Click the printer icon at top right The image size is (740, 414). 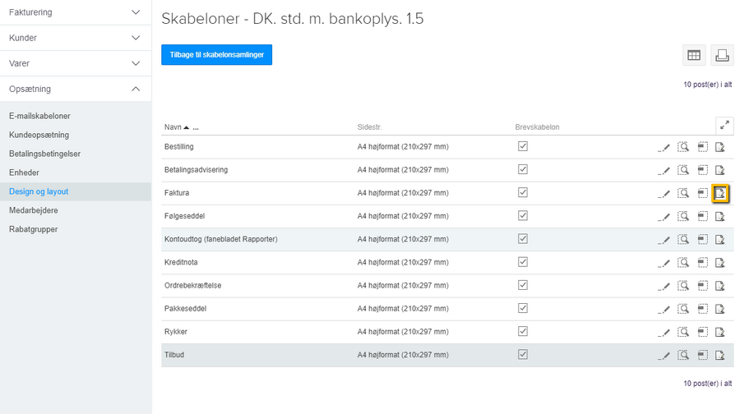coord(722,55)
